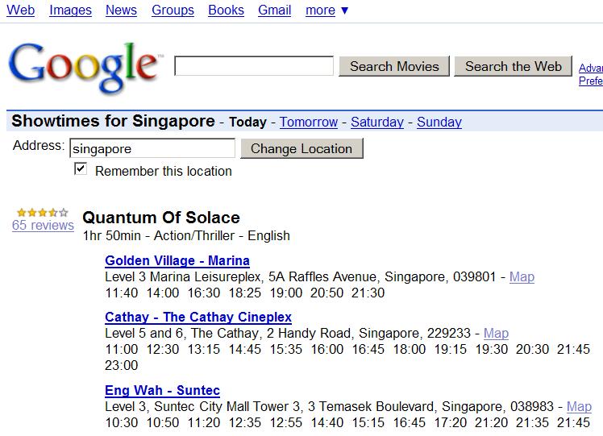Open the Map link for Eng Wah - Suntec
This screenshot has width=603, height=436.
point(579,407)
